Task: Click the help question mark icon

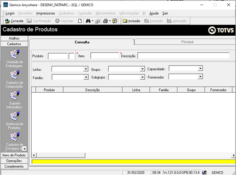Action: pos(114,21)
